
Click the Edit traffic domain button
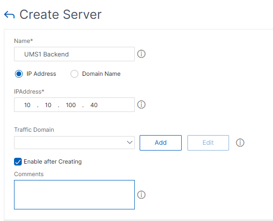point(208,143)
